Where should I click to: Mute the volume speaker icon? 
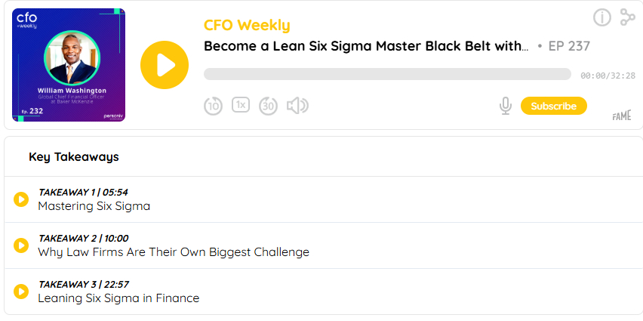point(297,106)
